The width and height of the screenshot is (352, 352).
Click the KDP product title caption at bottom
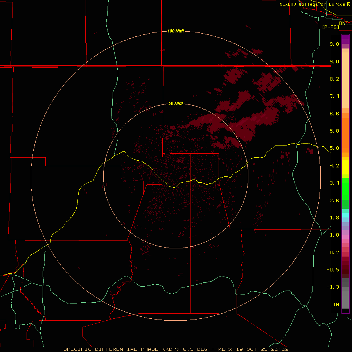coord(176,349)
